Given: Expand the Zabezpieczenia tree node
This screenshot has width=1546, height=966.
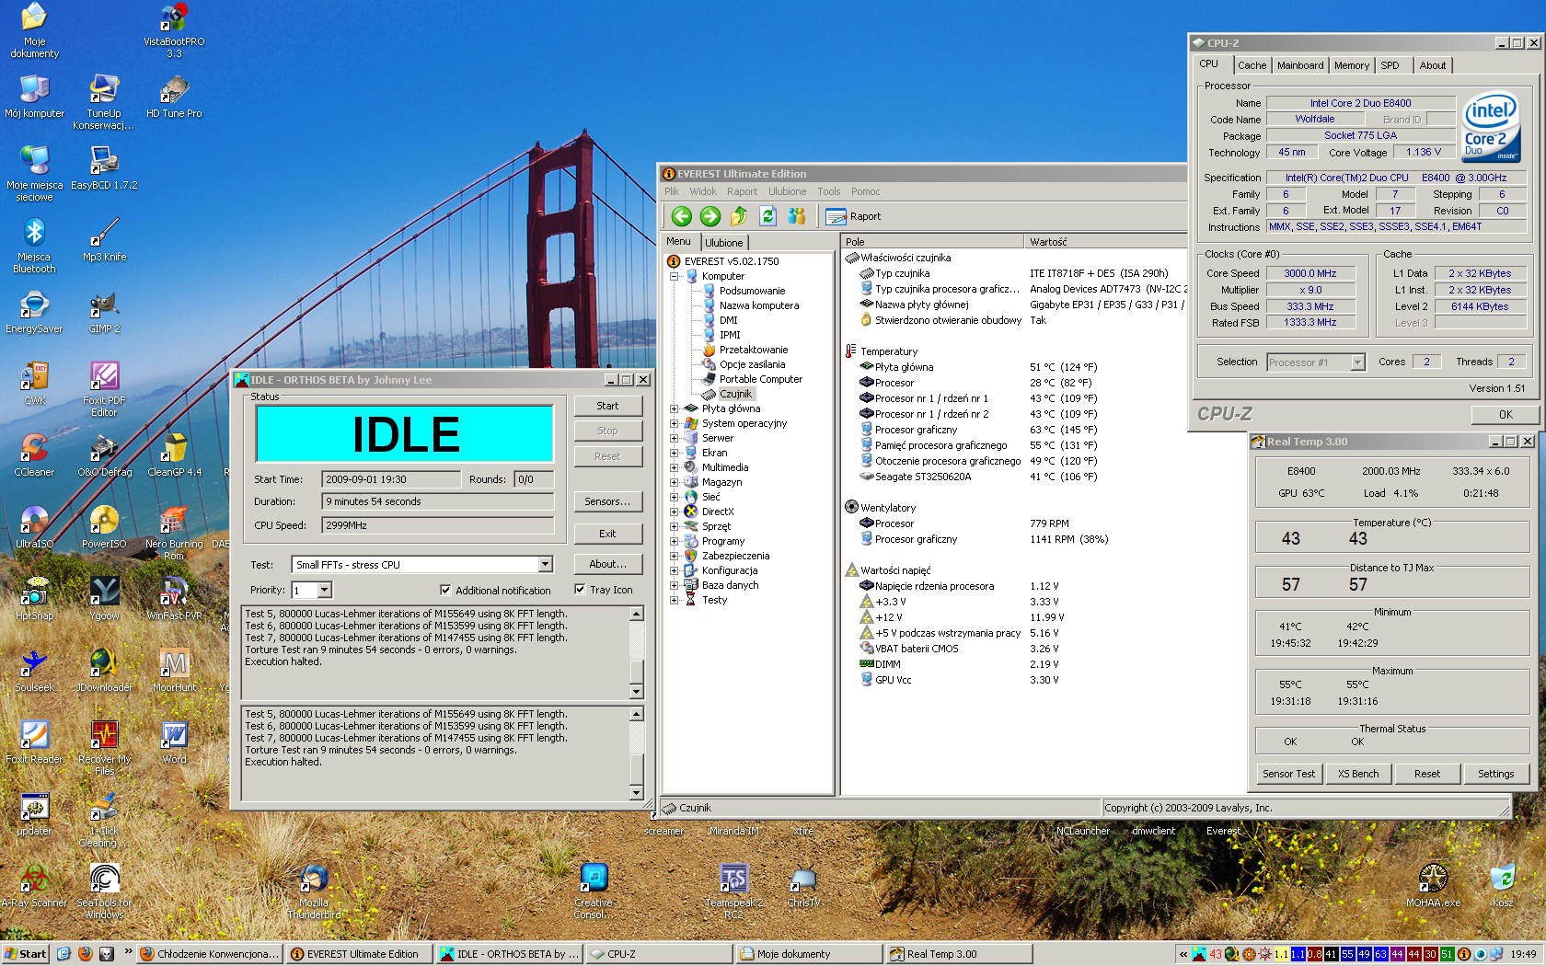Looking at the screenshot, I should coord(675,556).
